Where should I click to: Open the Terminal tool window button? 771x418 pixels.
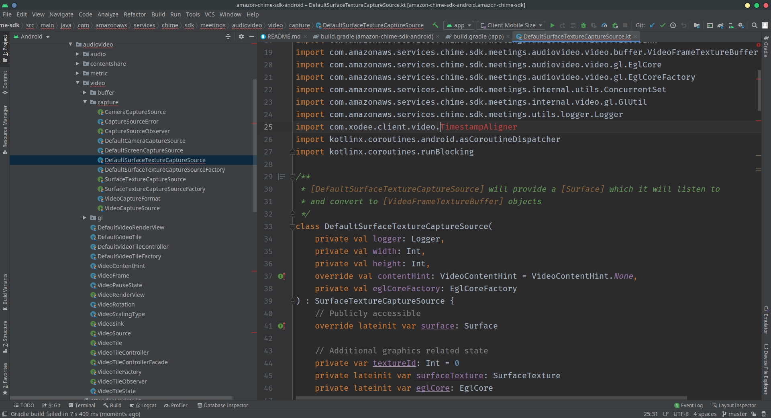click(x=82, y=406)
